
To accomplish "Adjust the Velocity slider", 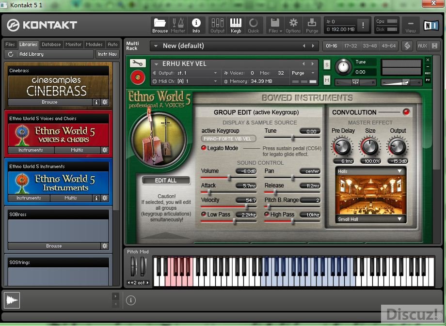I will (x=229, y=207).
